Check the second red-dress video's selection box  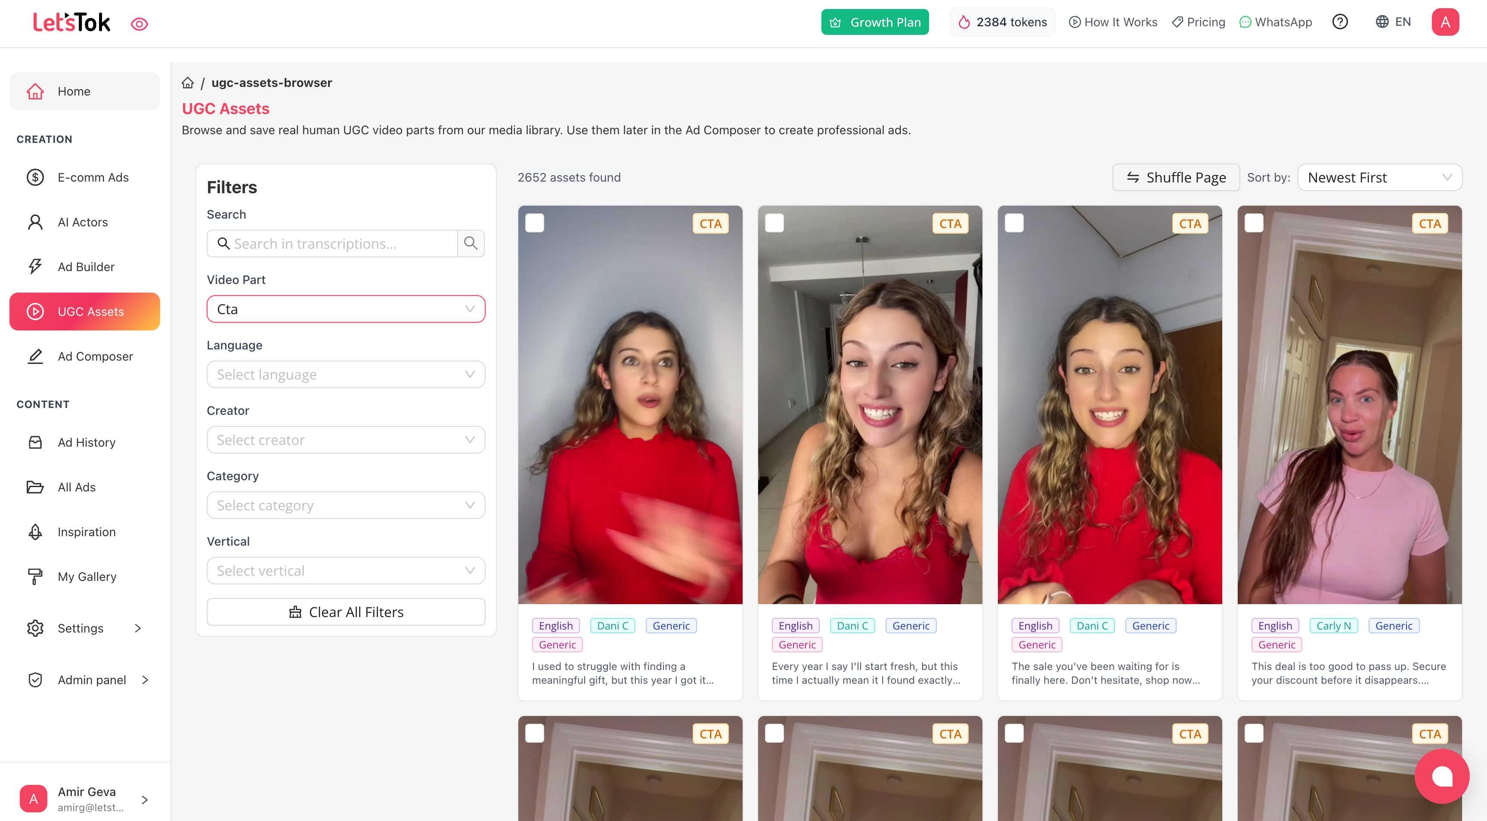pyautogui.click(x=774, y=223)
